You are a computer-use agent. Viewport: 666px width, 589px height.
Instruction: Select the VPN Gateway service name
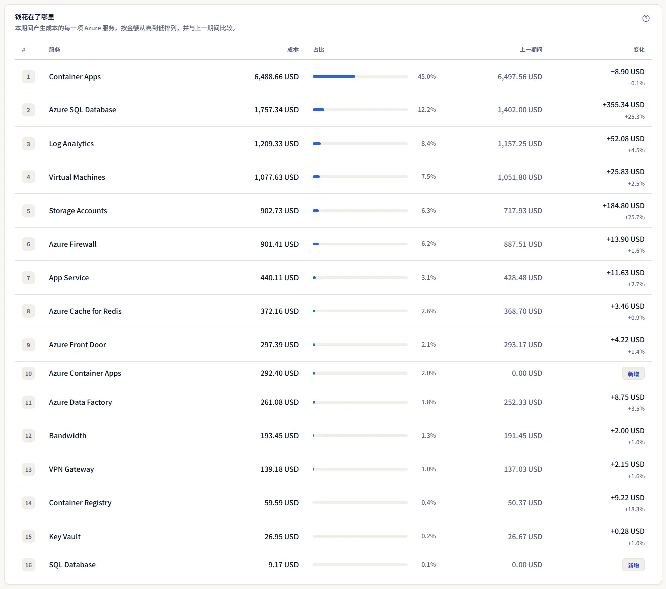pos(71,469)
